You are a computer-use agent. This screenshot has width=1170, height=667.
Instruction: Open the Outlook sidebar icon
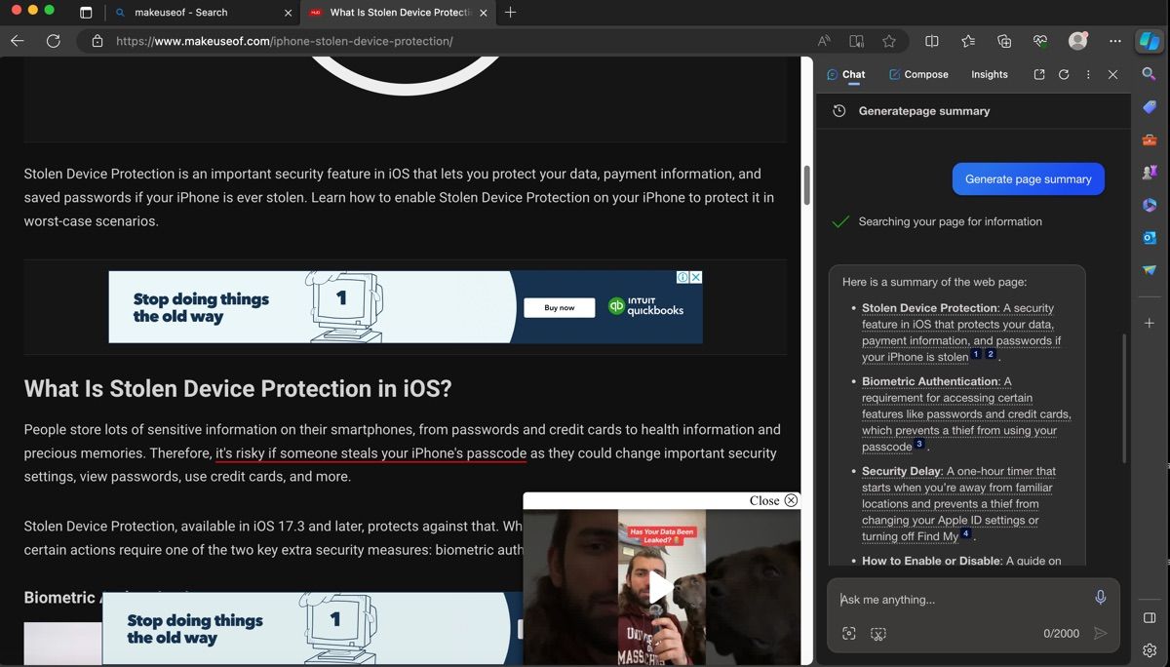(x=1149, y=237)
